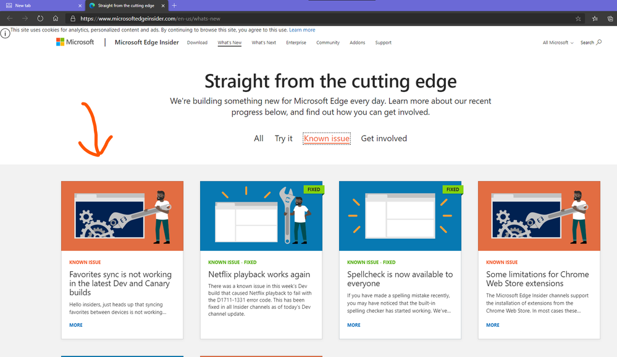
Task: Open the Community nav item
Action: pyautogui.click(x=328, y=43)
